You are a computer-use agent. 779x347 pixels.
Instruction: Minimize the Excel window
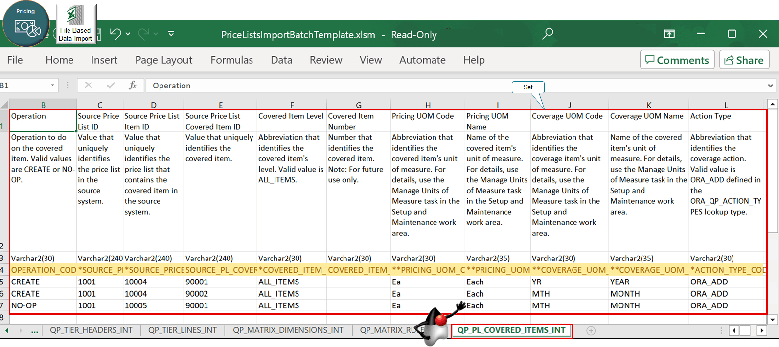(701, 34)
